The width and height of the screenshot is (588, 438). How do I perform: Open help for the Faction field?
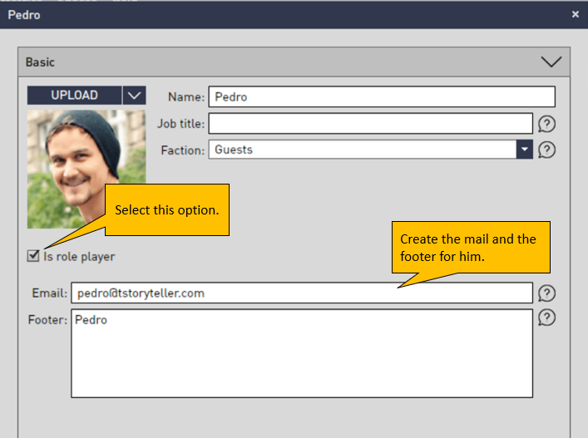pos(546,150)
